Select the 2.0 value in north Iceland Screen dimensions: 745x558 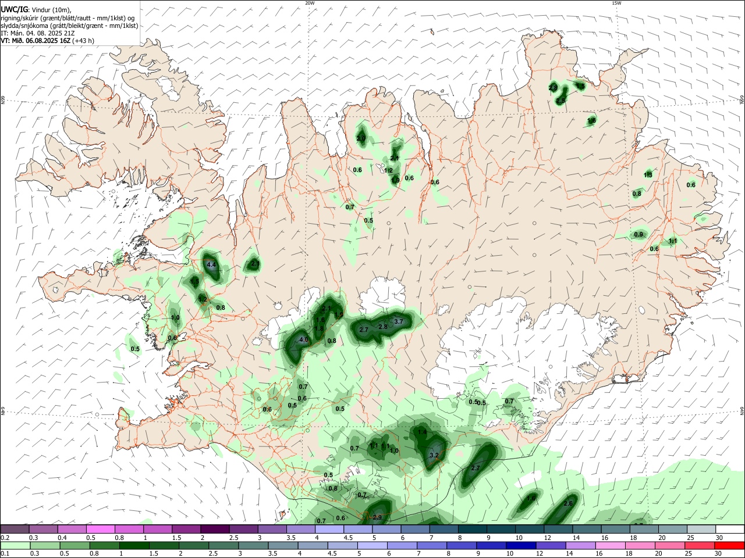pos(361,139)
